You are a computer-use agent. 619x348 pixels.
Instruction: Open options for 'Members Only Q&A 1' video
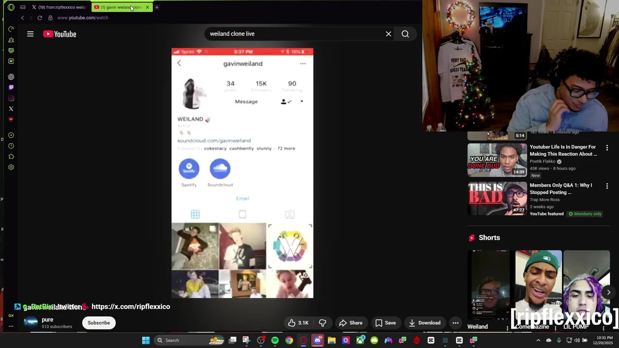tap(607, 186)
